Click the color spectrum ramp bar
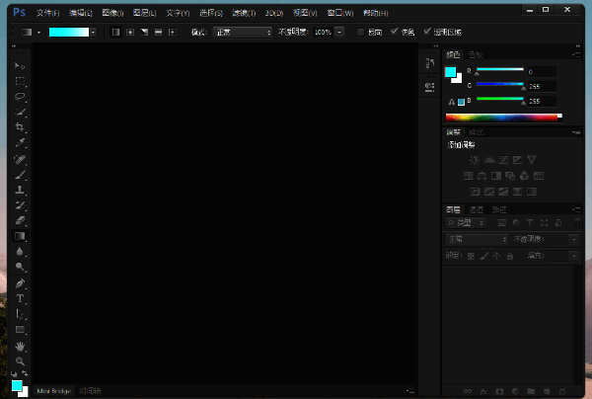 point(503,117)
